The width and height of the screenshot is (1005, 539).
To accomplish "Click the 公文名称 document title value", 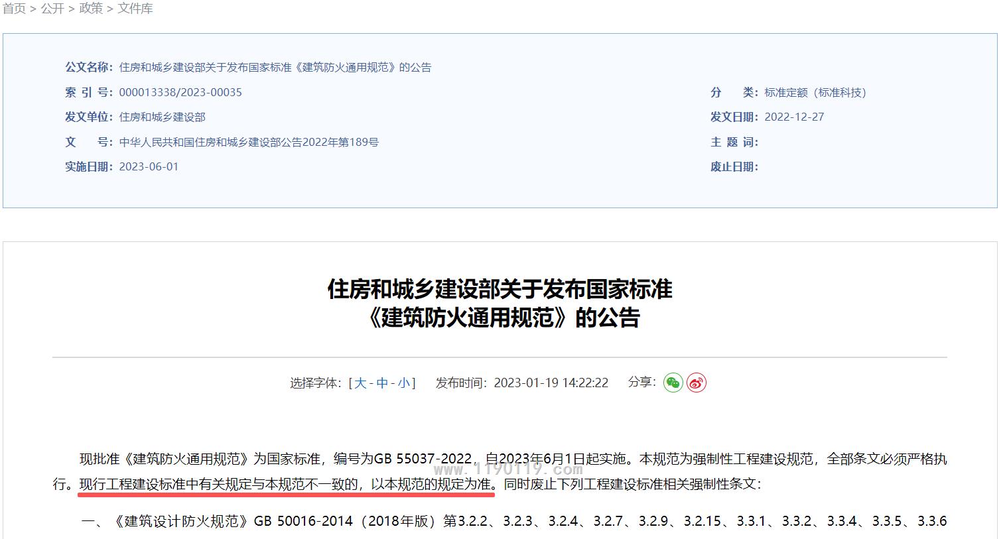I will pyautogui.click(x=275, y=68).
